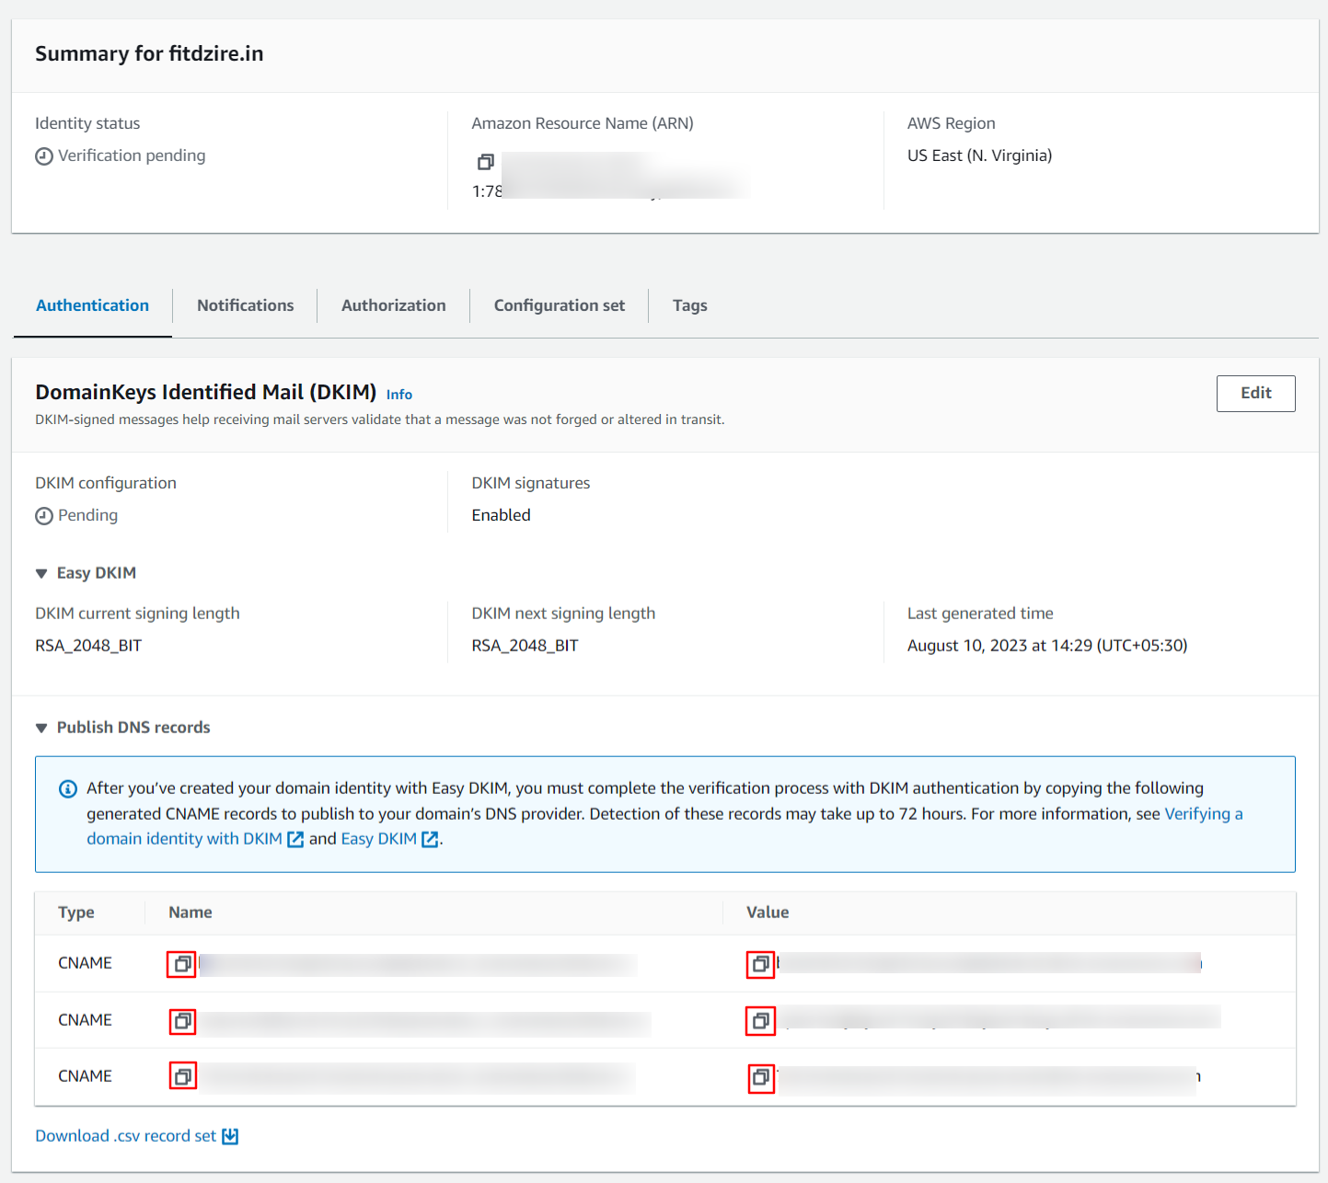Select the US East (N. Virginia) region text
The width and height of the screenshot is (1328, 1183).
[x=979, y=155]
